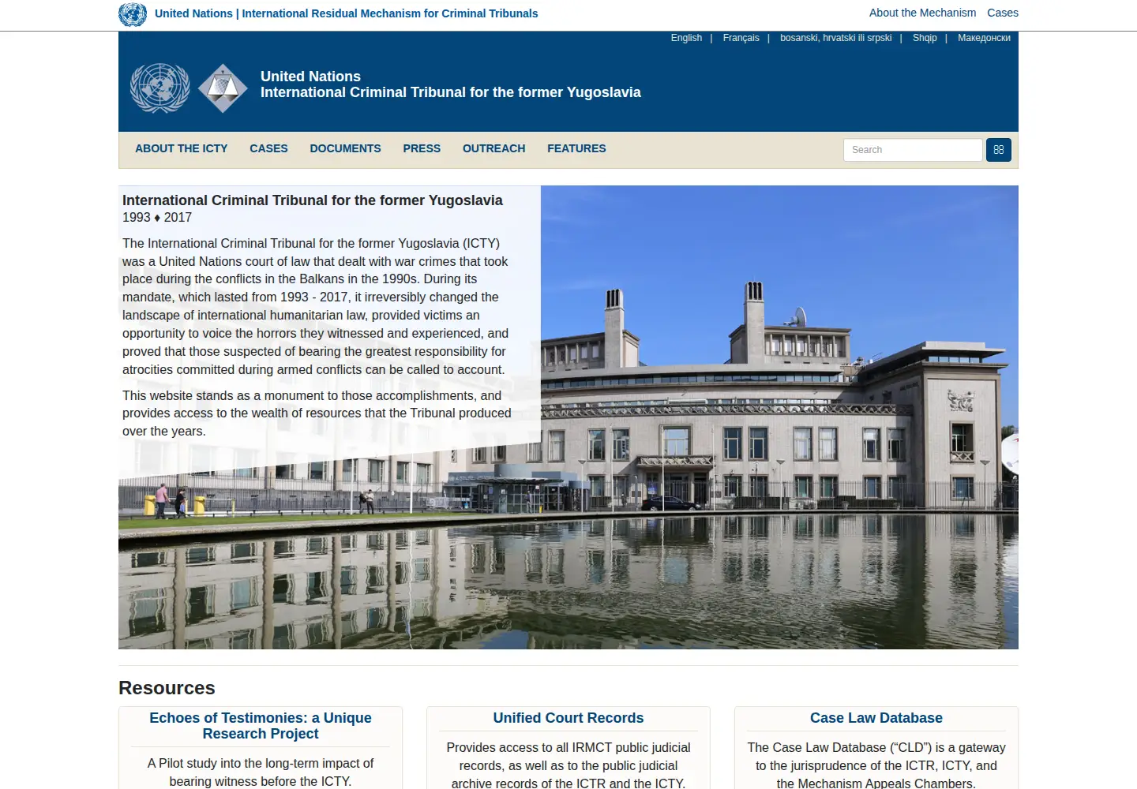Click the large United Nations logo in header
This screenshot has width=1137, height=789.
(160, 88)
